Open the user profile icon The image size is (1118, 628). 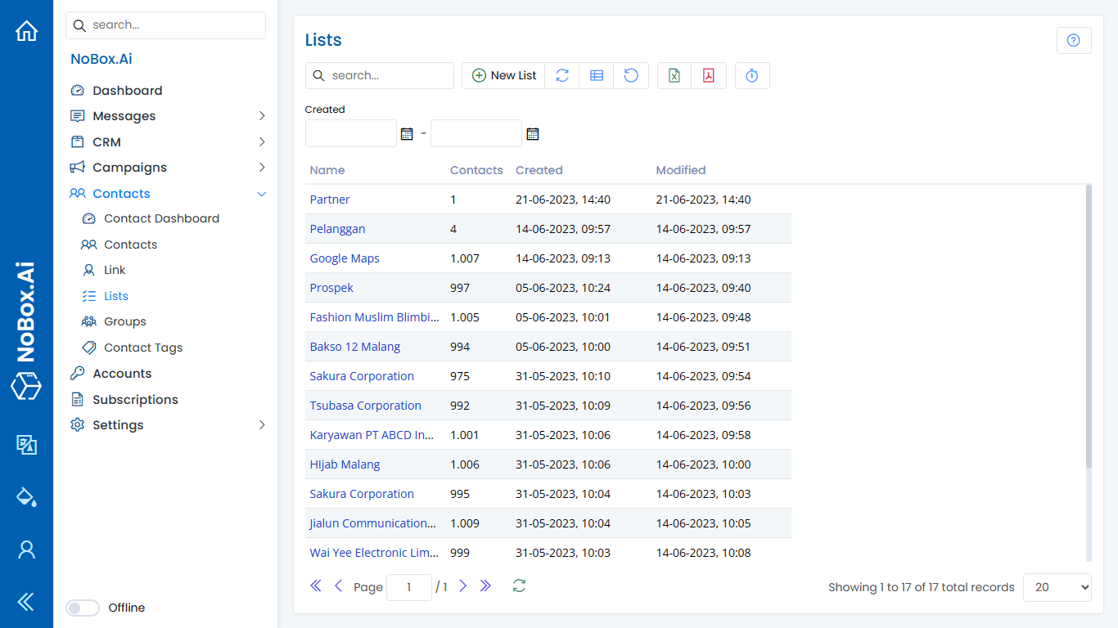point(26,549)
